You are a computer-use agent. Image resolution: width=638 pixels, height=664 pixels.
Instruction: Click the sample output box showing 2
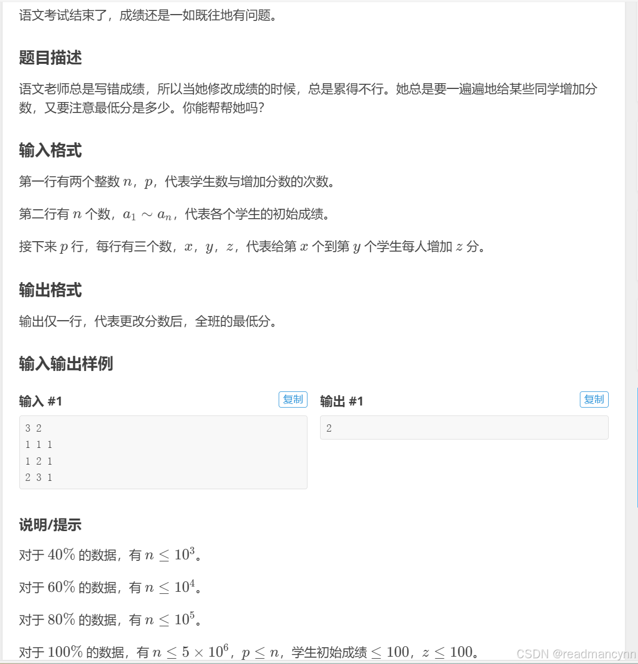[x=464, y=427]
